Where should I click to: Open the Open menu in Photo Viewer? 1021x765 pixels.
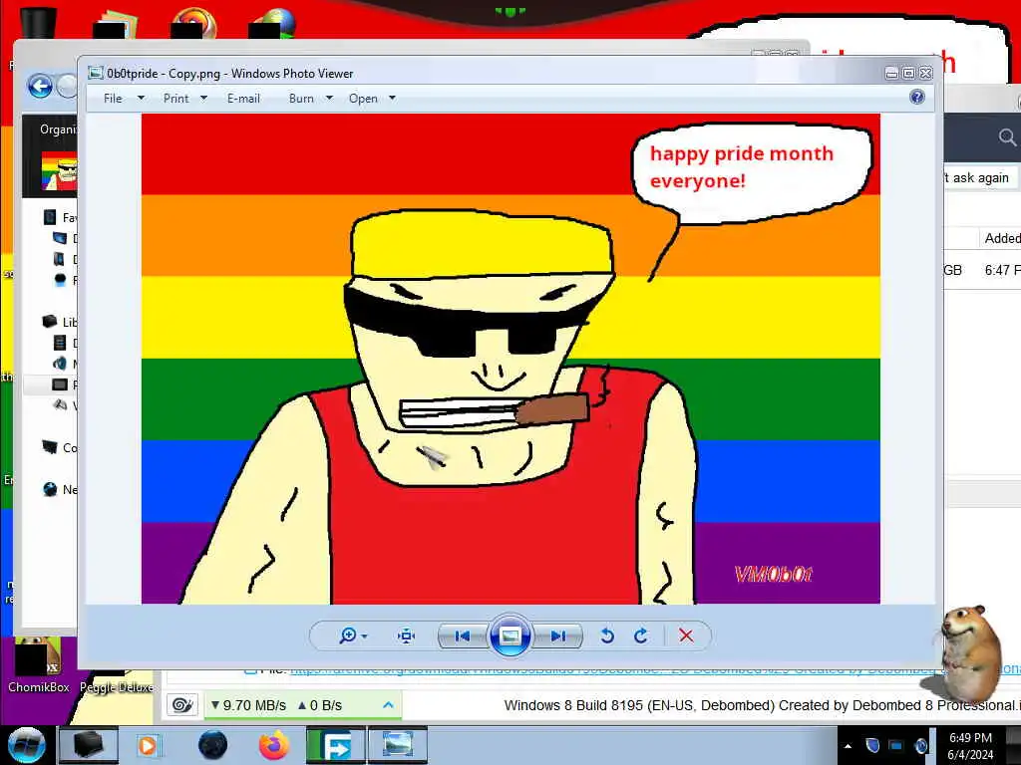pos(363,99)
